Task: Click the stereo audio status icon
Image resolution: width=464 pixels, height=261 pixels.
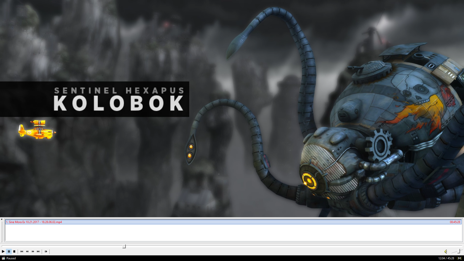Action: (459, 258)
